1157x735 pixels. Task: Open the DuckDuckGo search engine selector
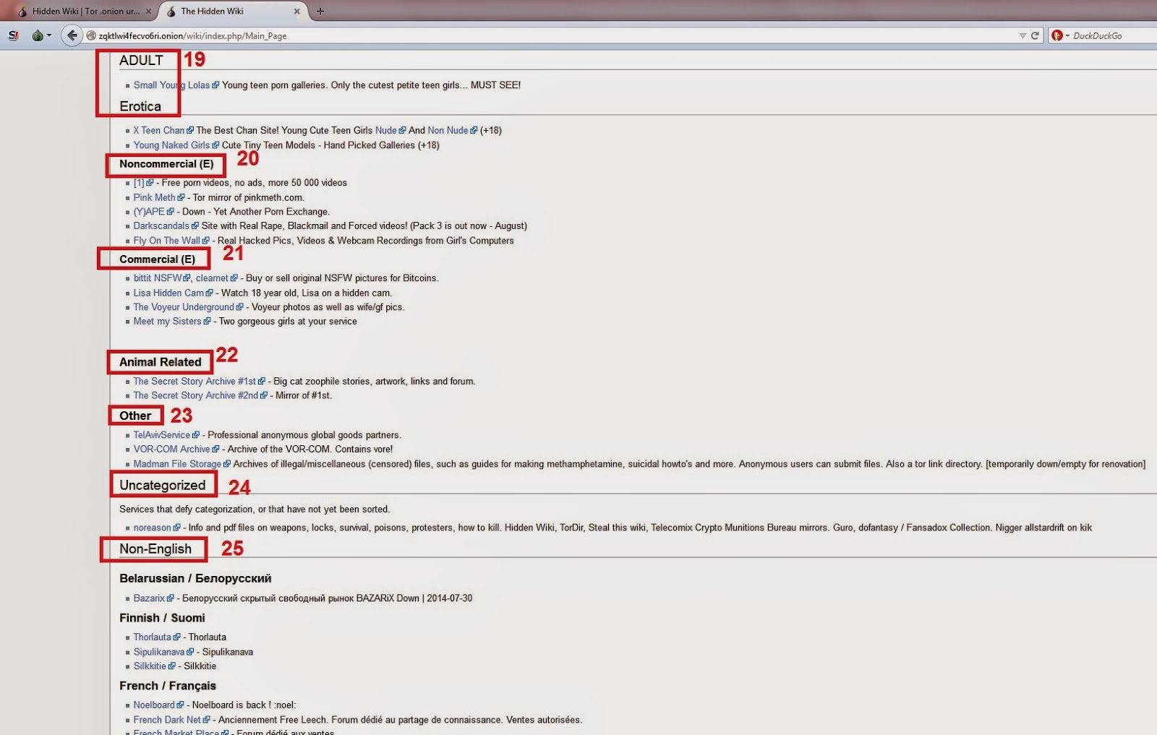[x=1060, y=35]
